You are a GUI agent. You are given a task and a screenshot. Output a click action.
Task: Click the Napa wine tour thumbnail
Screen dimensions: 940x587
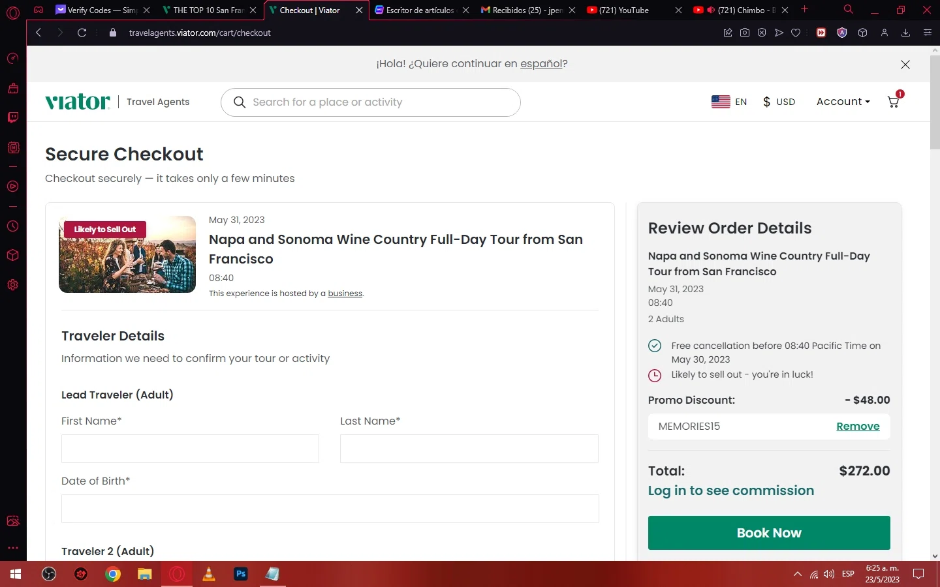[x=127, y=254]
